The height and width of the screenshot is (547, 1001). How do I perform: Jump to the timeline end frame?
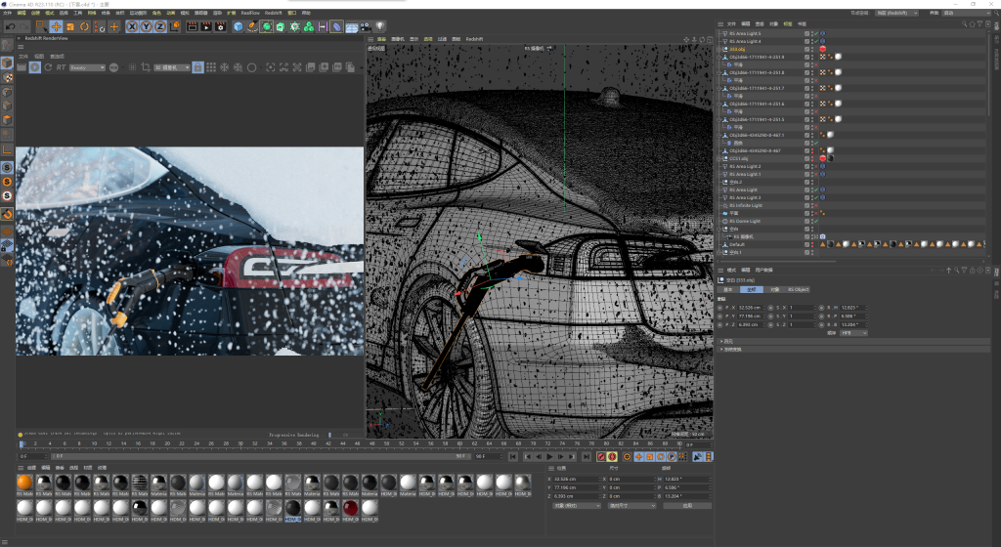[x=587, y=456]
